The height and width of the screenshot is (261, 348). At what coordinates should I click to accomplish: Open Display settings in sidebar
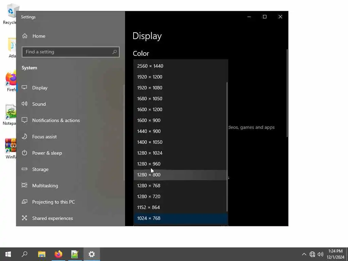click(x=70, y=88)
